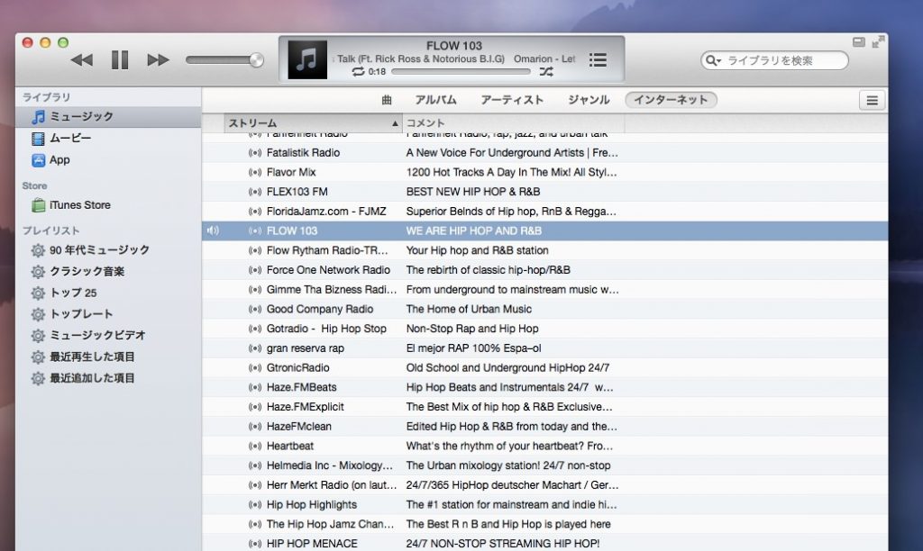
Task: Open the search magnifier dropdown
Action: tap(713, 60)
